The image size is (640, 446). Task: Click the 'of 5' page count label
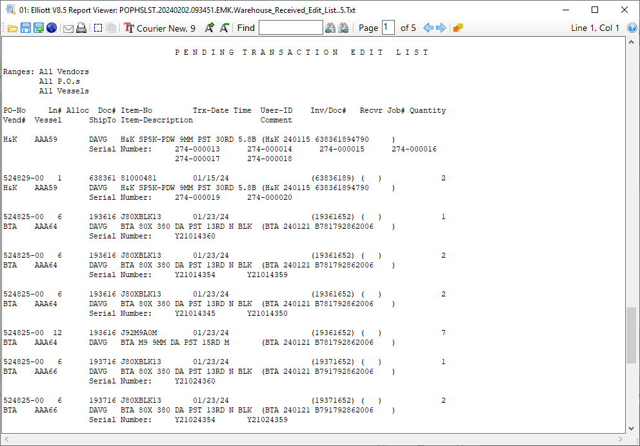click(408, 28)
